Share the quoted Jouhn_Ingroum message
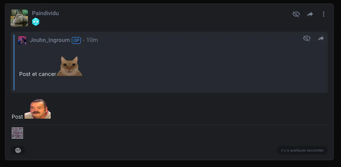 click(321, 39)
